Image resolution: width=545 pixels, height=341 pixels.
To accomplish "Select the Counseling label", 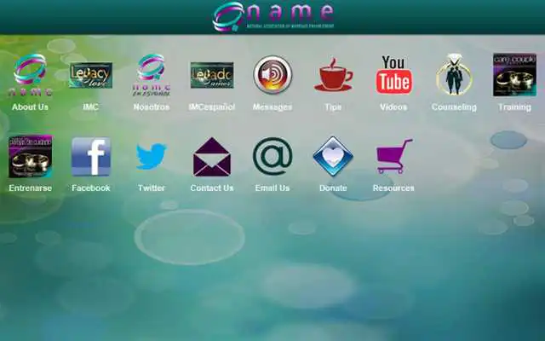I will pos(454,107).
